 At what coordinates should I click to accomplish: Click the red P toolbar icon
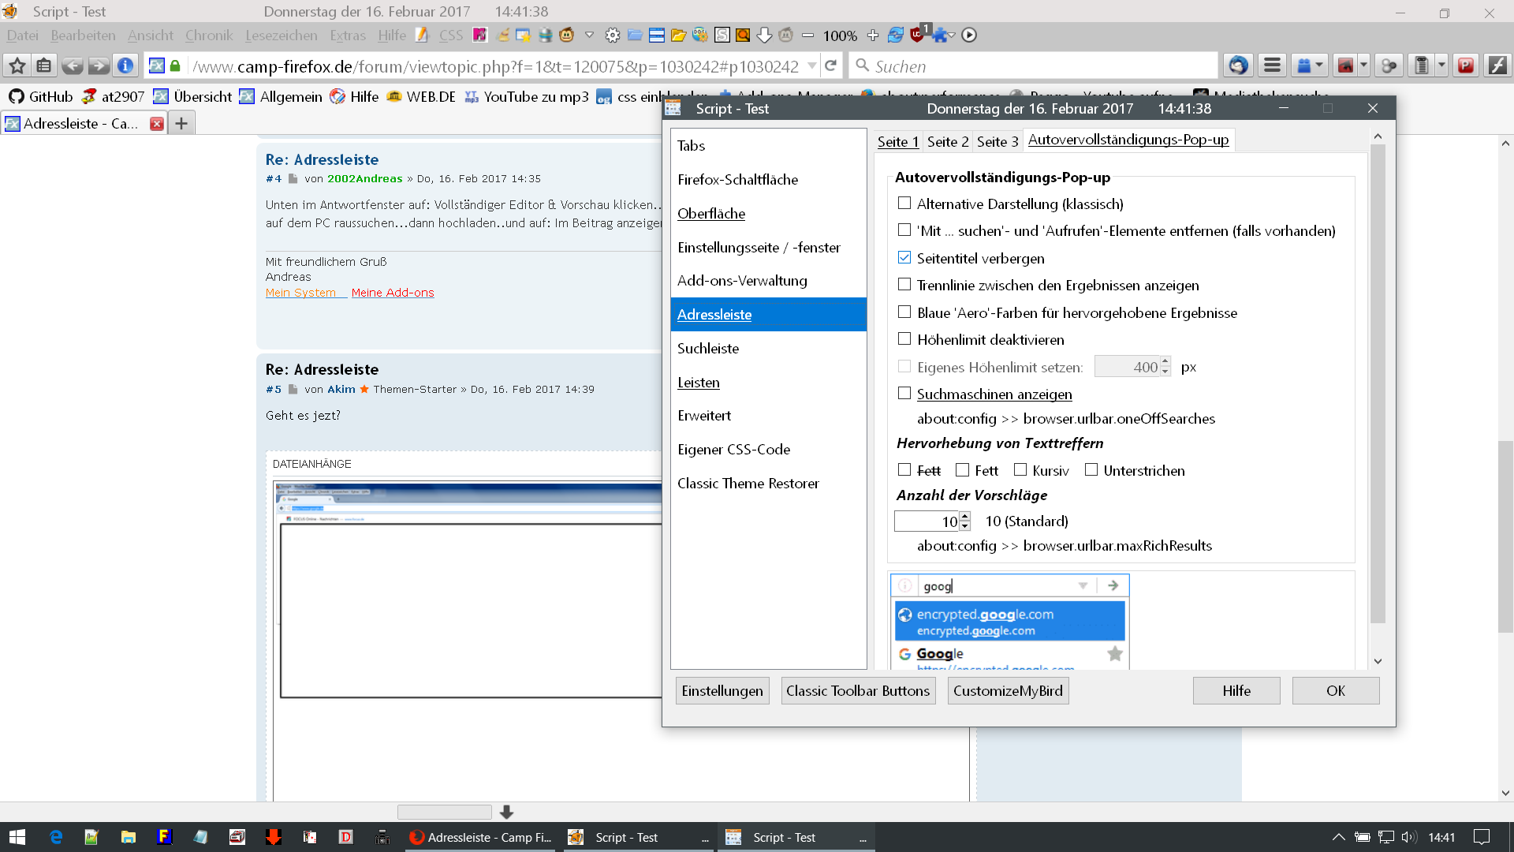coord(1466,65)
